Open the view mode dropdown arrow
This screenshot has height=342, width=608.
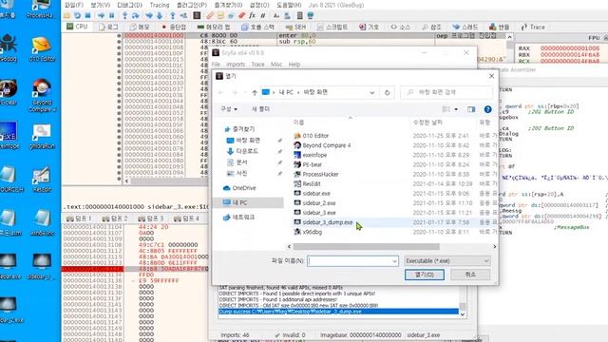coord(456,109)
